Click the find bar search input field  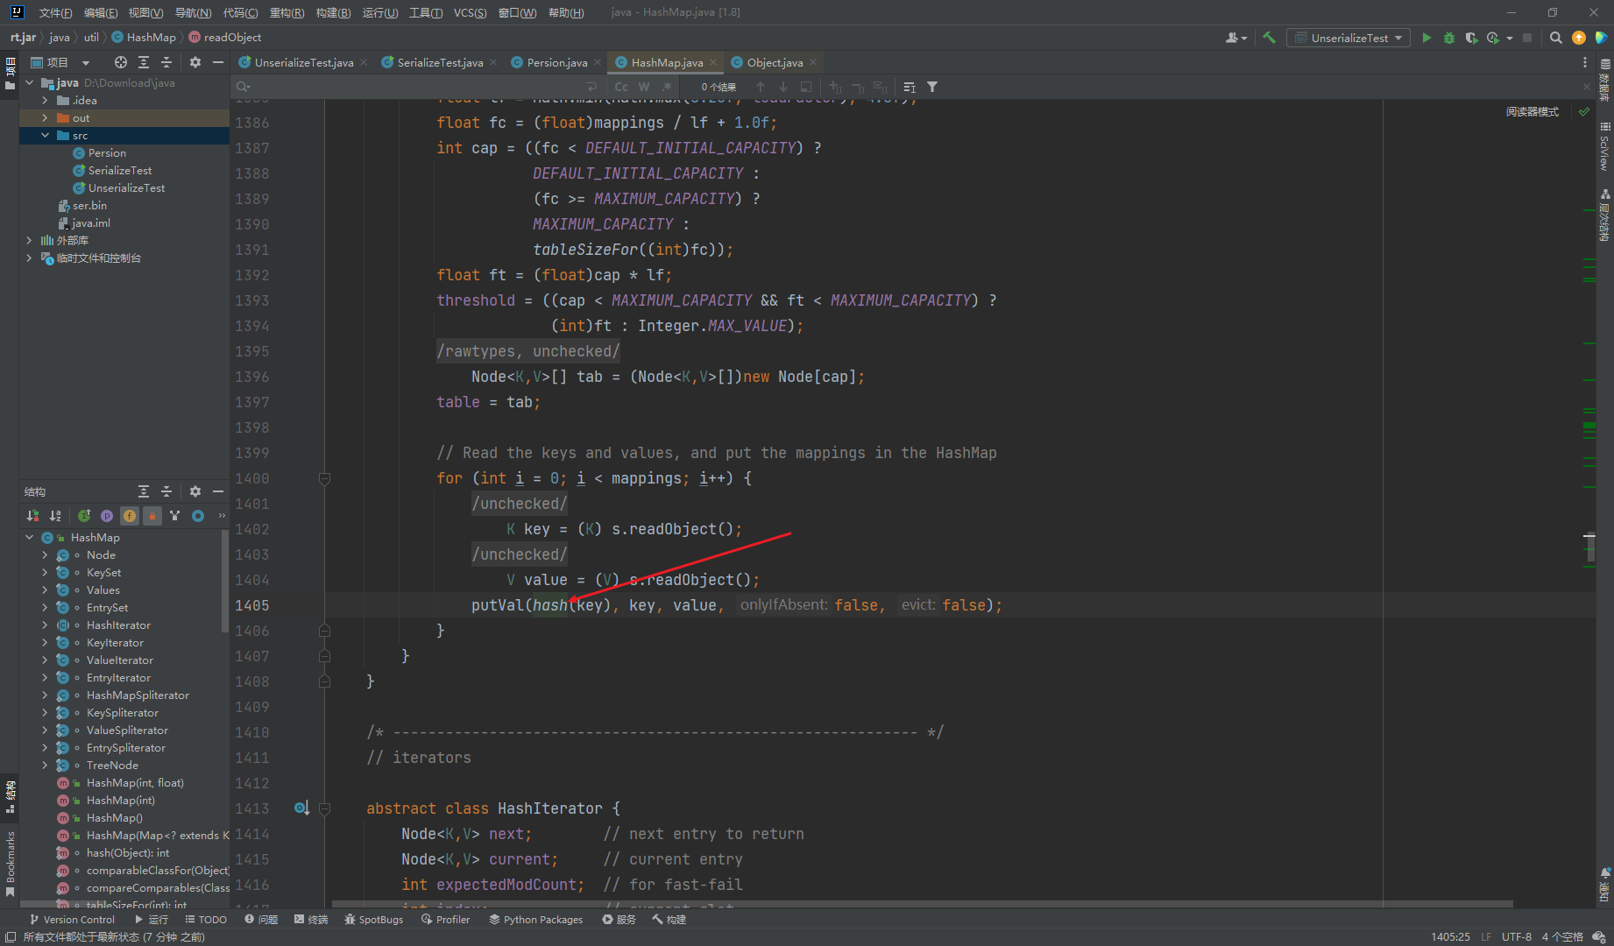click(416, 87)
